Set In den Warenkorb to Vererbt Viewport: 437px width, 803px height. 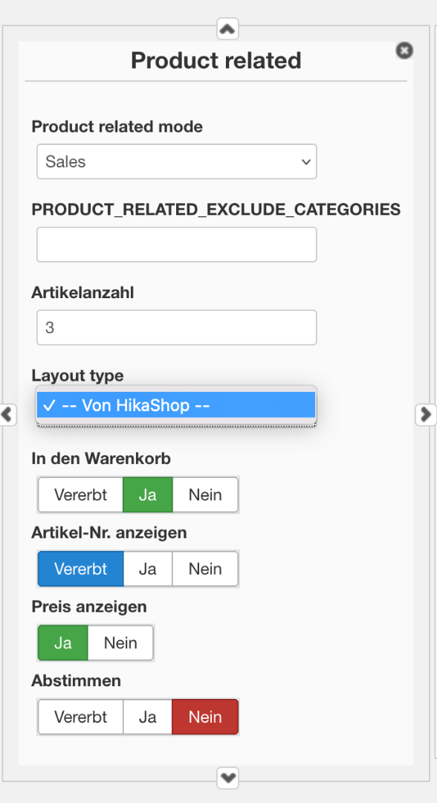(81, 494)
